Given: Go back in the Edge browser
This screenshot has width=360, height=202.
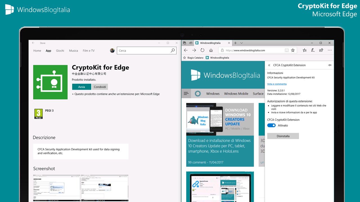Looking at the screenshot, I should click(186, 50).
